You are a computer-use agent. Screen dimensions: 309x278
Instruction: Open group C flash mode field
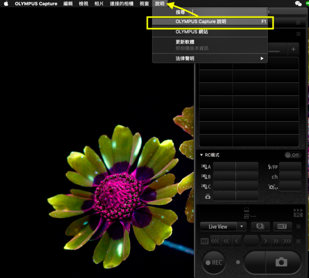coord(224,186)
